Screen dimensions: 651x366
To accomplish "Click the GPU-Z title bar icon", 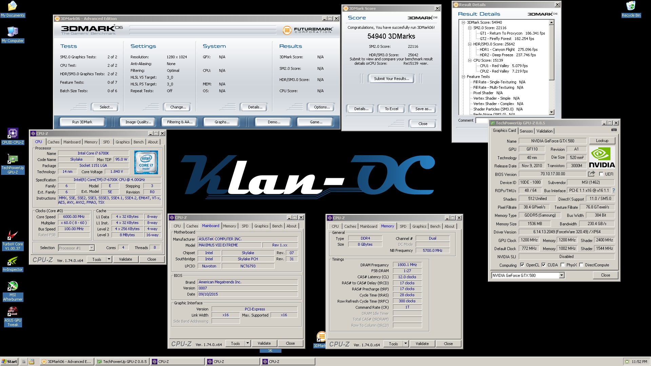I will coord(493,123).
